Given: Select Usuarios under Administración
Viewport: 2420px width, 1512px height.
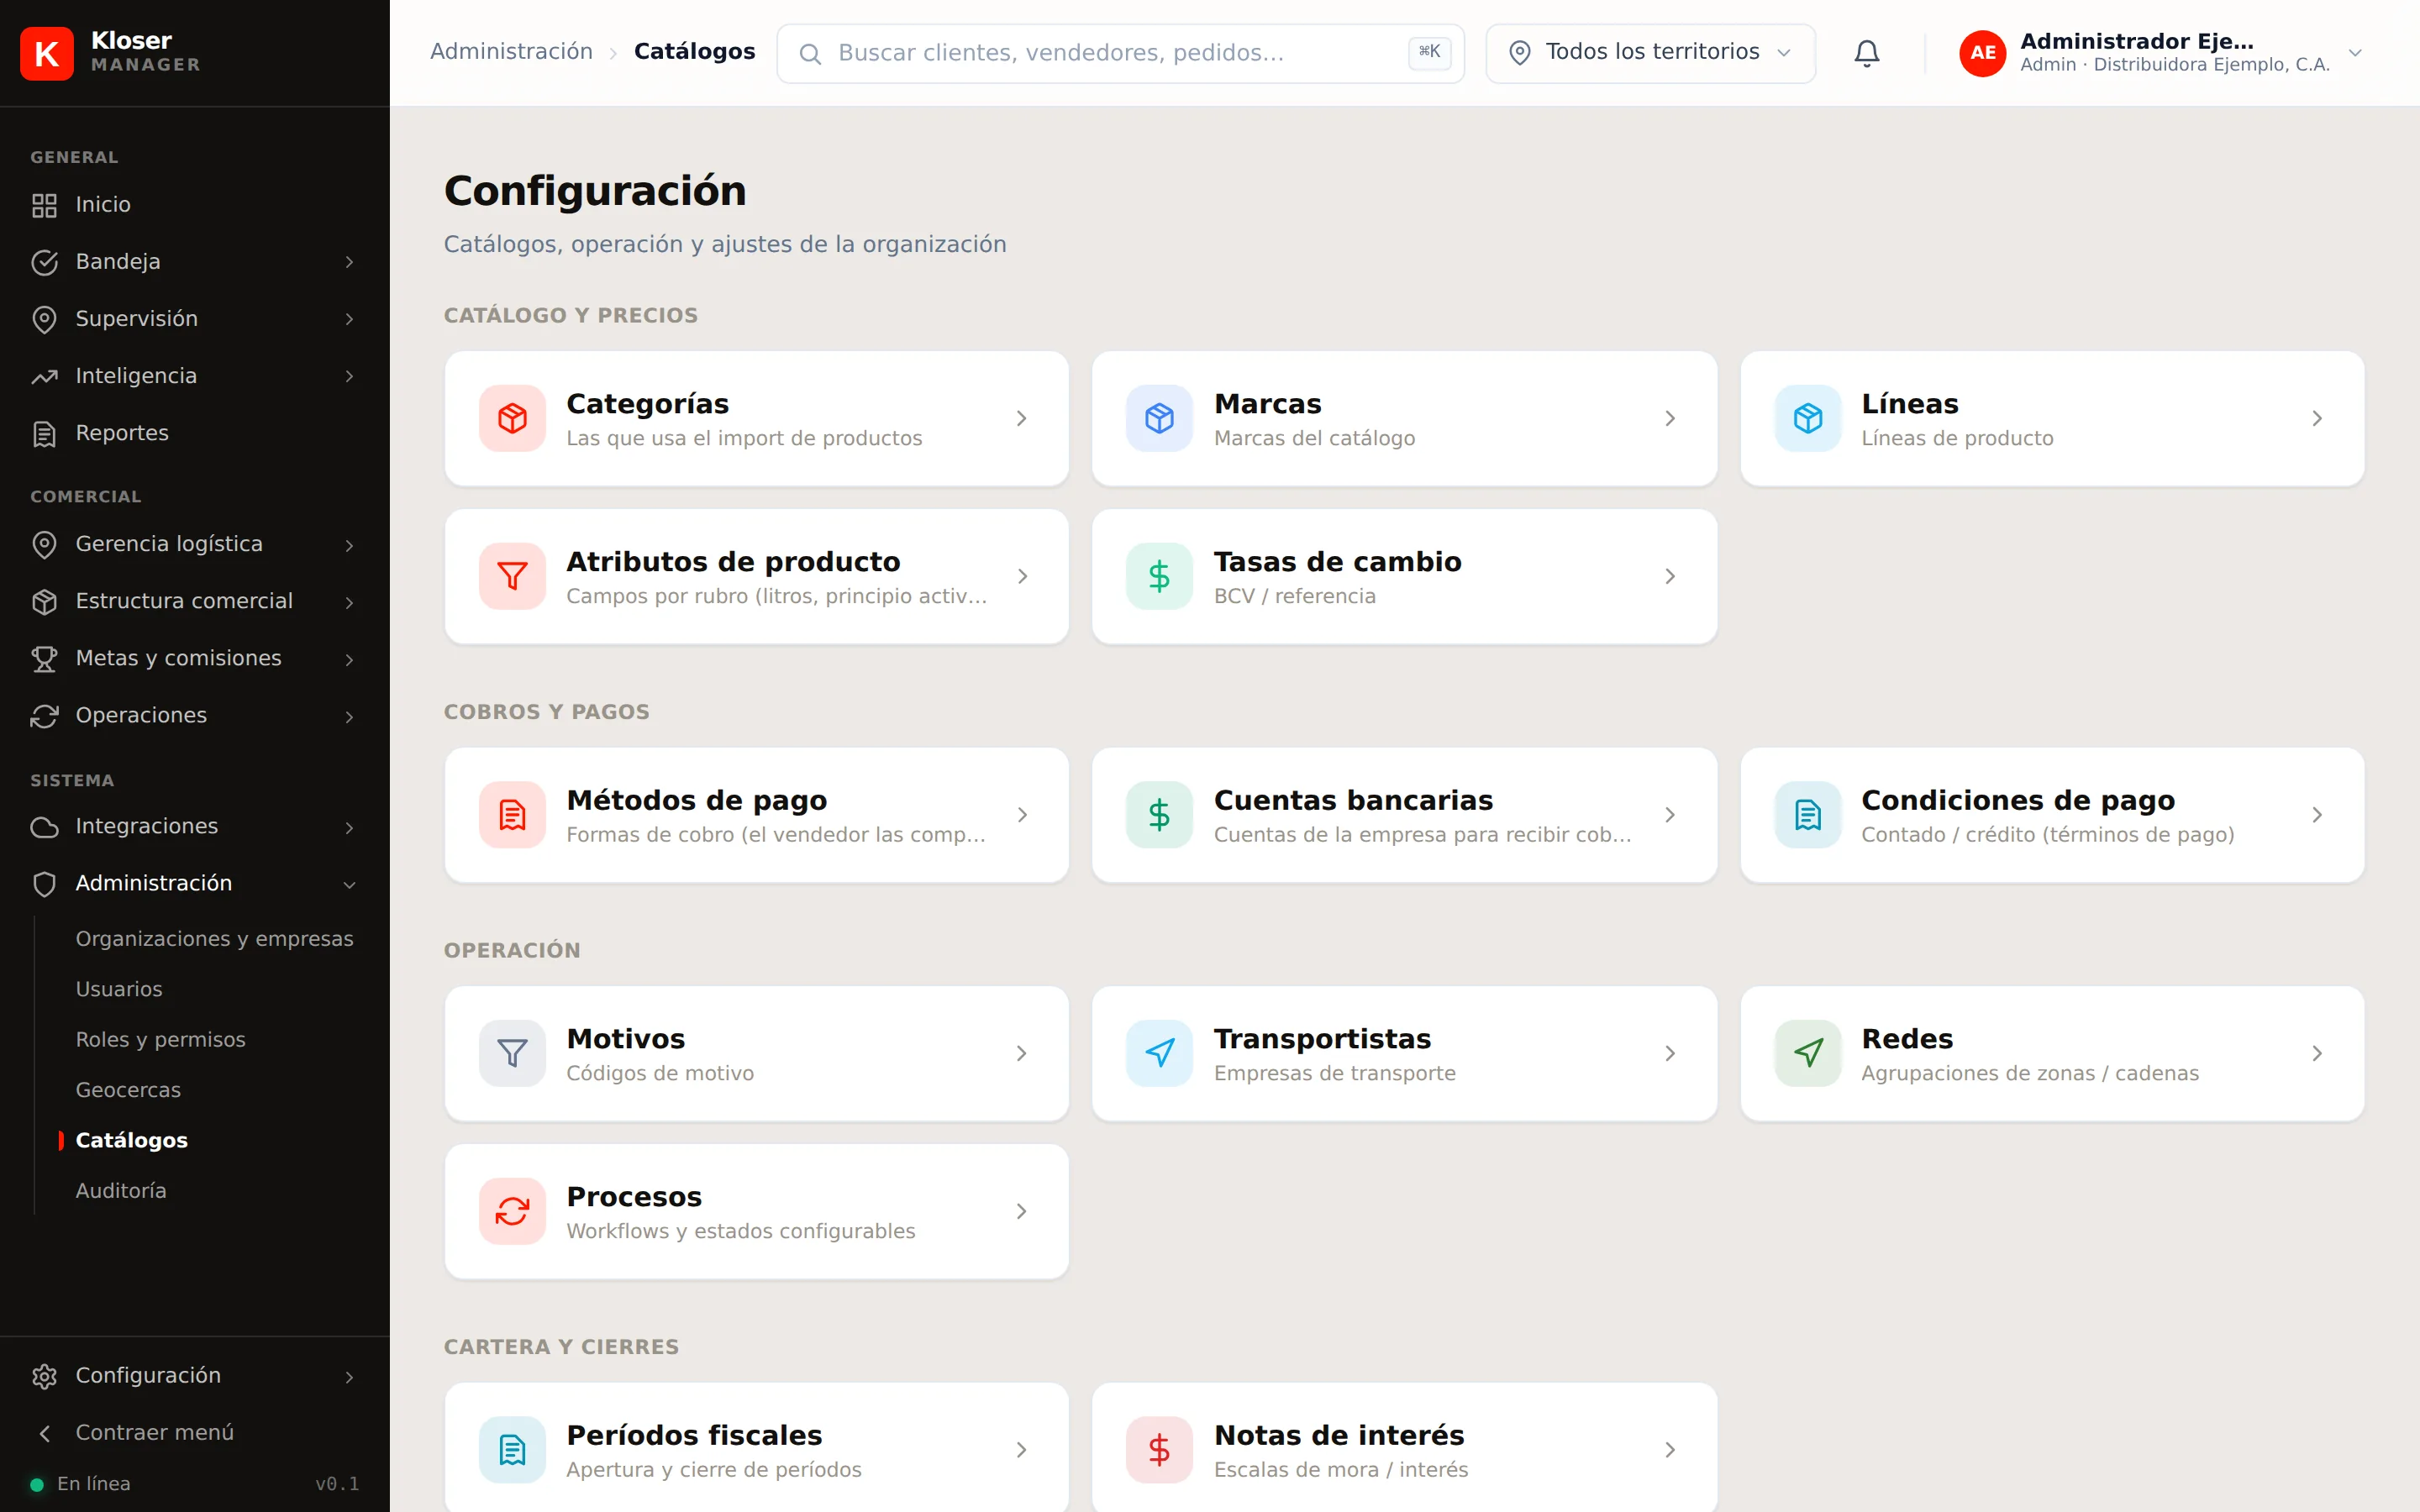Looking at the screenshot, I should [119, 989].
